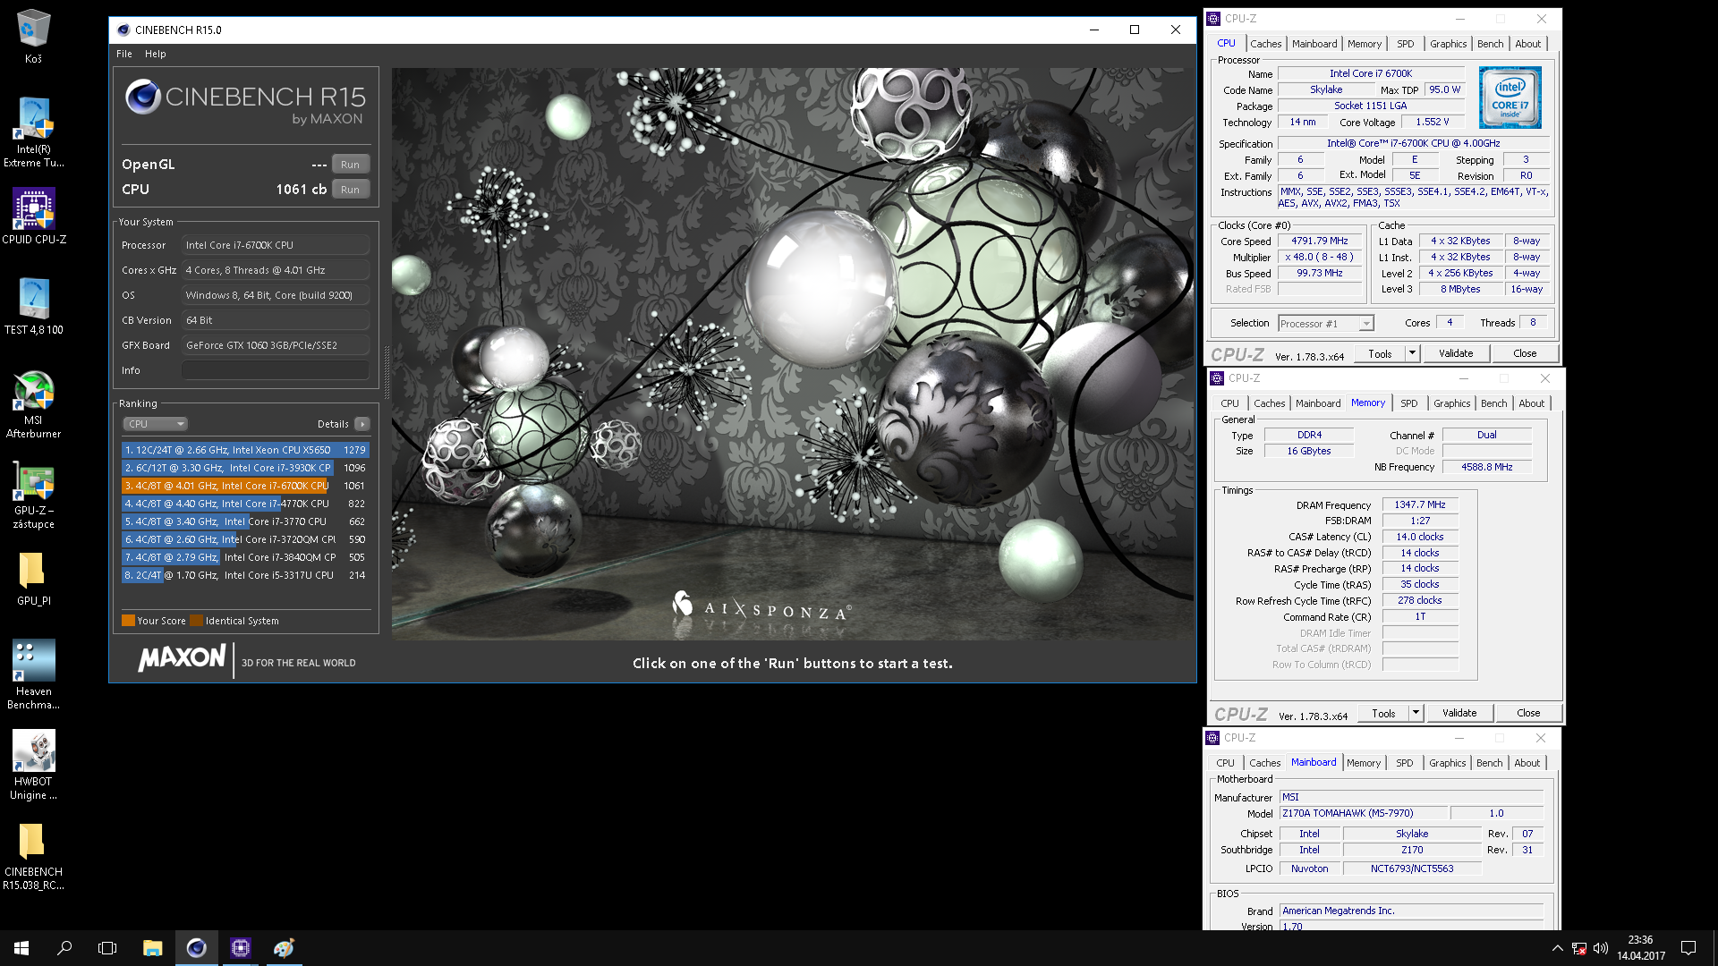Select ranking row Core i5-3317U
Viewport: 1718px width, 966px height.
tap(245, 575)
